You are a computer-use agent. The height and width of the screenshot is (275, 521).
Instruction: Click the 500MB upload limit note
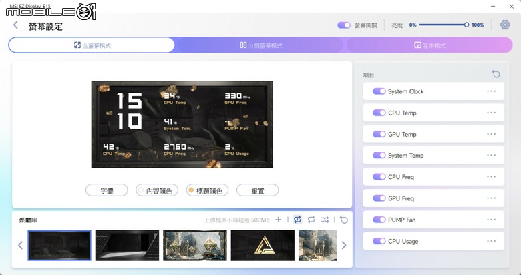237,220
